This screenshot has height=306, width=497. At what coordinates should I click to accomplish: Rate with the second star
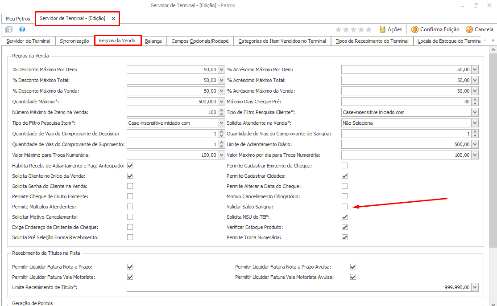tap(346, 29)
